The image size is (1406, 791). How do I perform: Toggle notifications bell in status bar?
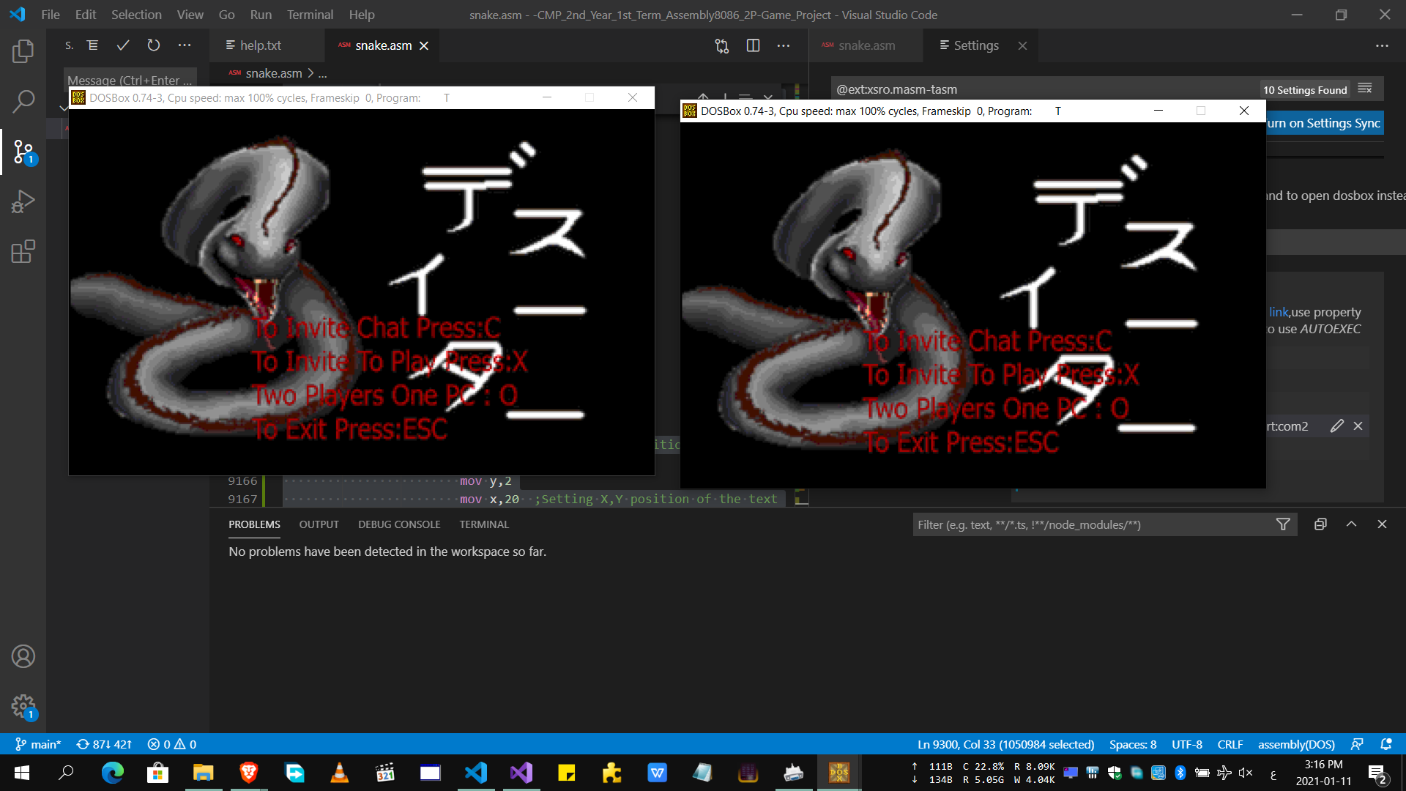[x=1385, y=744]
